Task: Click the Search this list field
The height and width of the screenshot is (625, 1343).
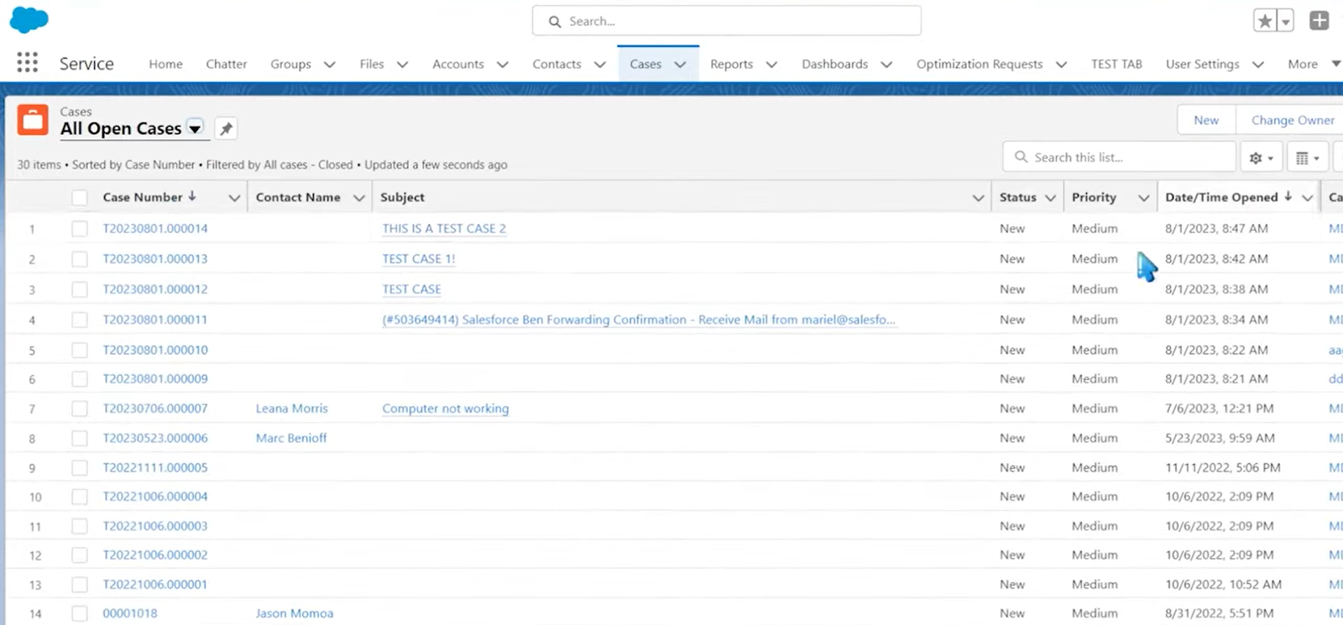Action: (x=1121, y=157)
